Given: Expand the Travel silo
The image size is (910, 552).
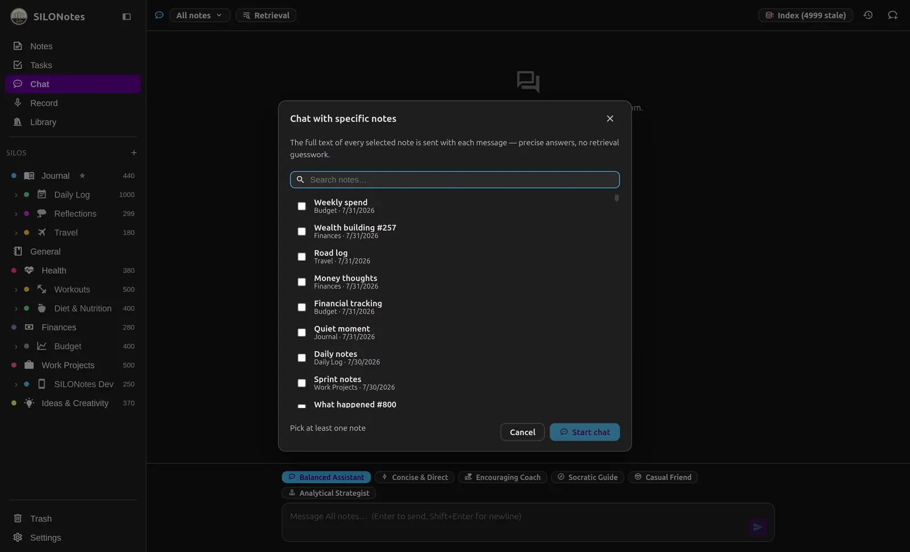Looking at the screenshot, I should click(x=16, y=233).
